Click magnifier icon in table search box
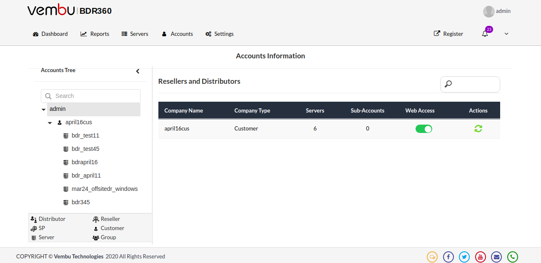541x263 pixels. (448, 84)
